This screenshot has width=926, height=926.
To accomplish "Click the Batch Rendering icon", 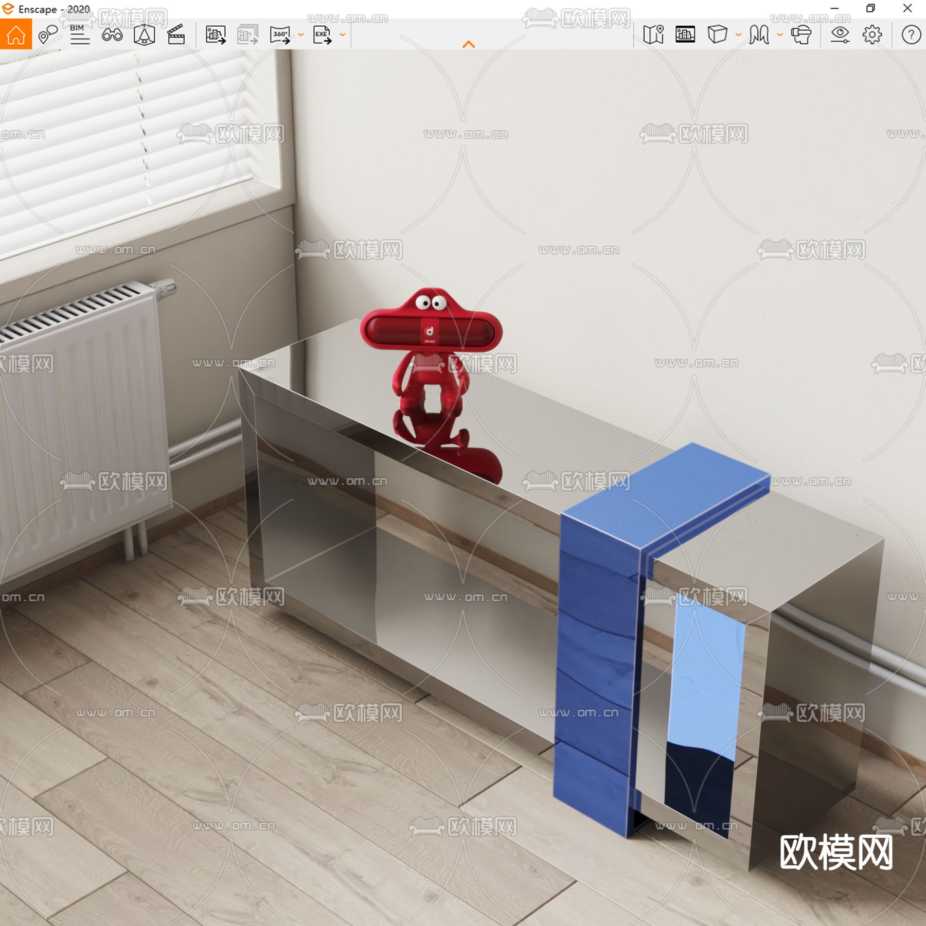I will coord(247,35).
